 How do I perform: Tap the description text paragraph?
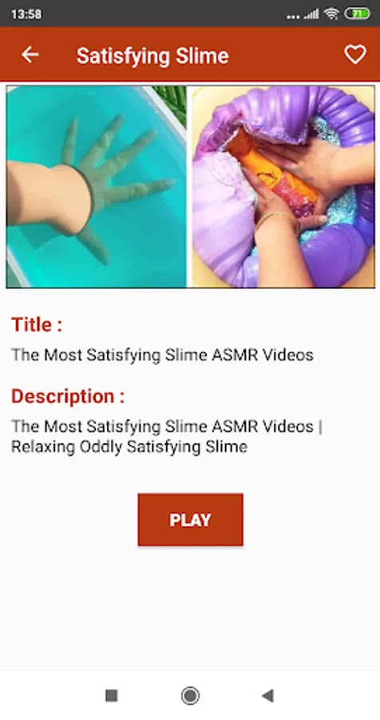coord(167,436)
